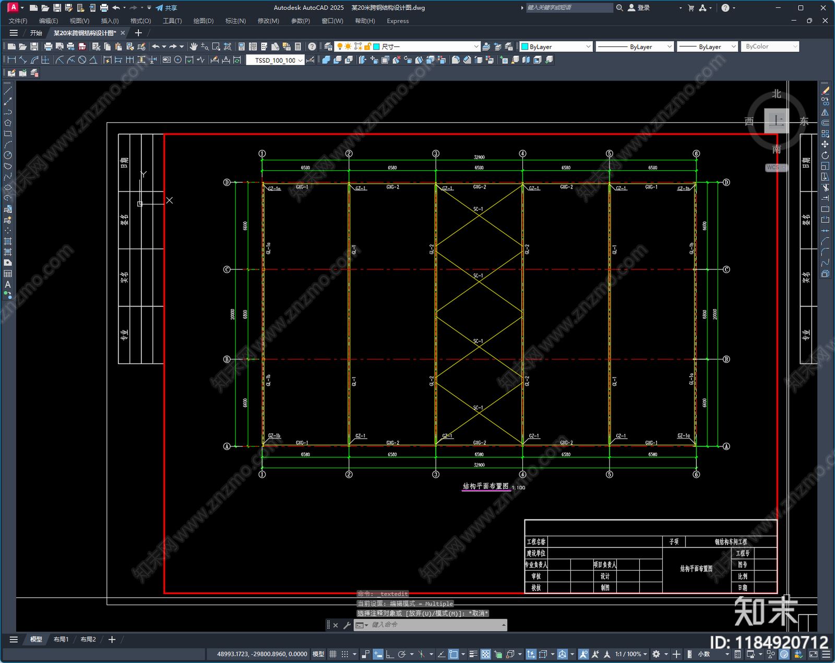Select the multiline Text tool (A)
Screen dimensions: 835x663
(8, 285)
